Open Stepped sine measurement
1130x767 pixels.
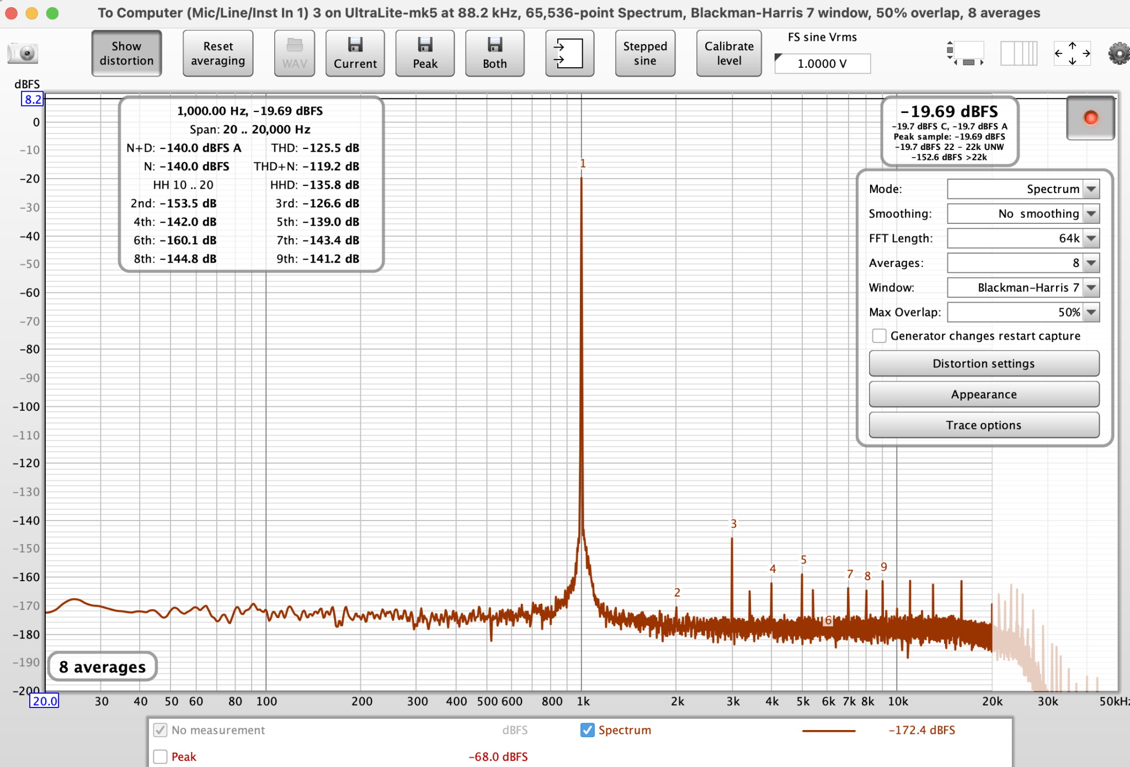(x=645, y=53)
